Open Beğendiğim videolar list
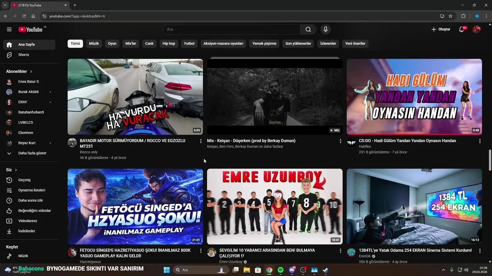 coord(29,211)
